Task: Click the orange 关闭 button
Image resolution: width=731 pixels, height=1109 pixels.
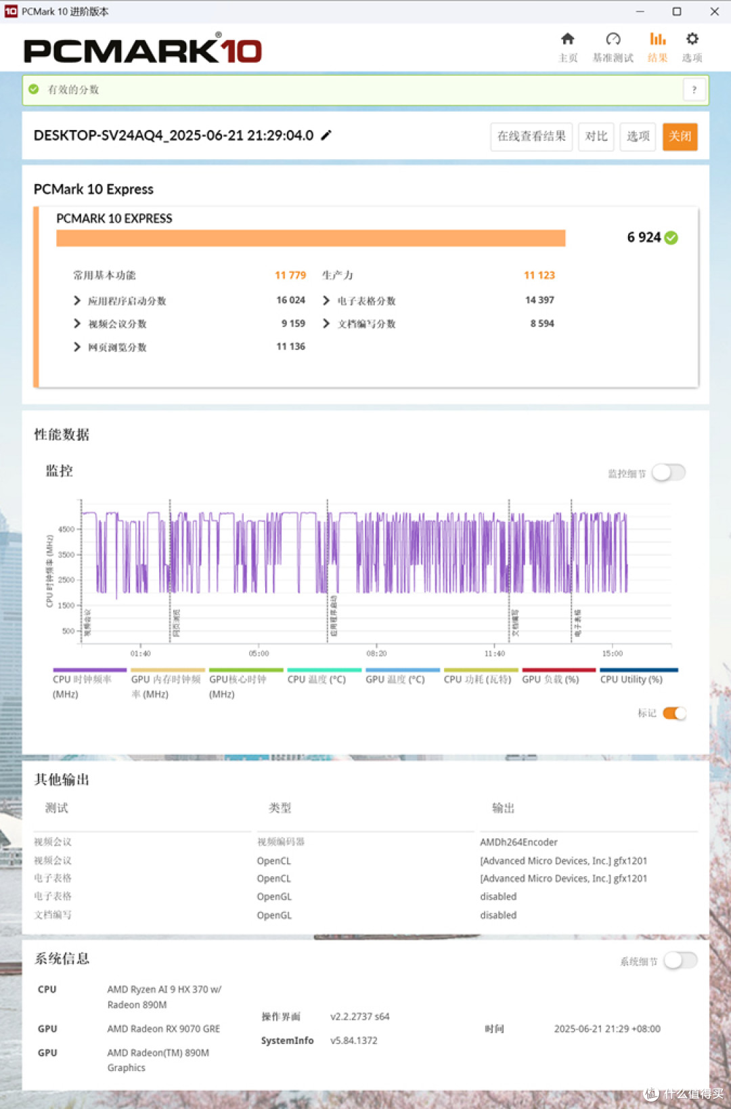Action: tap(680, 137)
